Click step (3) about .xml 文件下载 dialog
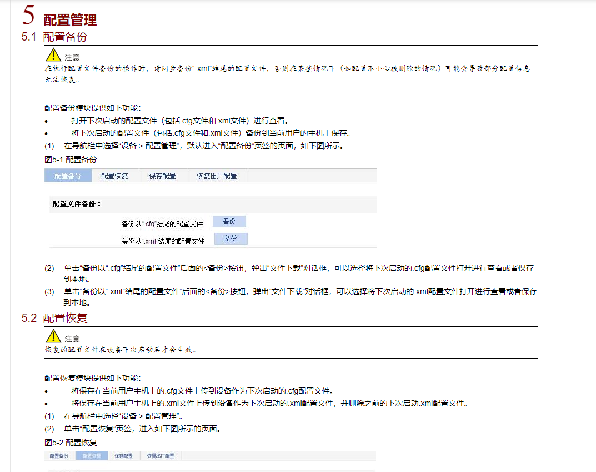The height and width of the screenshot is (472, 596). click(291, 297)
